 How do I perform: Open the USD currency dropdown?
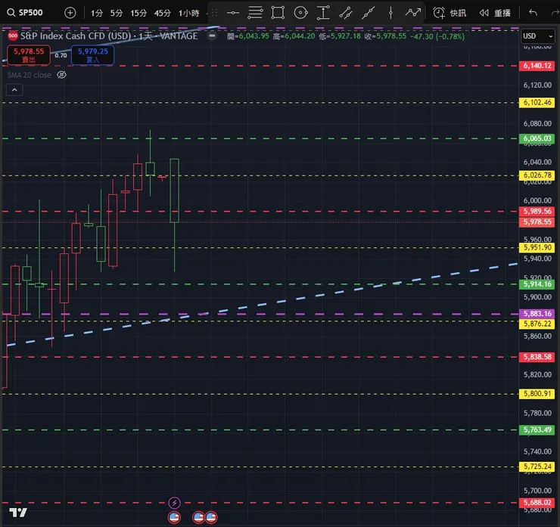pyautogui.click(x=537, y=36)
